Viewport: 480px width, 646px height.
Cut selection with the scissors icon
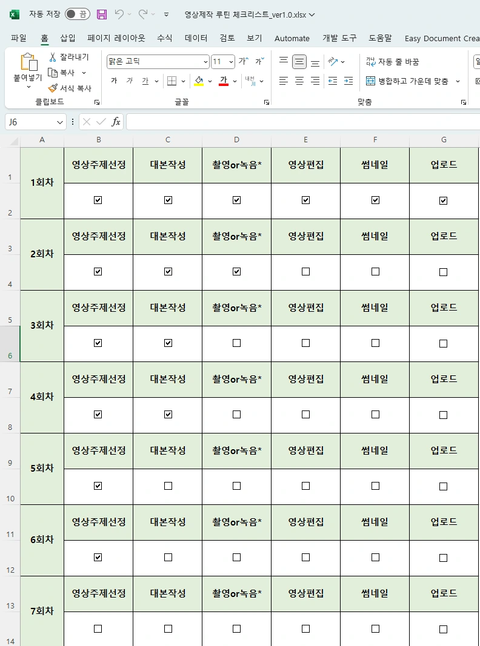click(52, 57)
